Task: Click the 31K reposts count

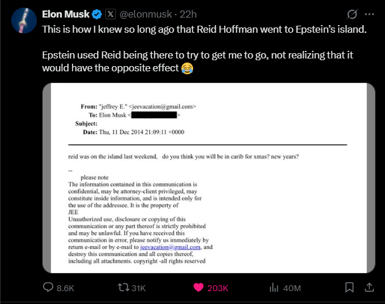Action: pyautogui.click(x=139, y=288)
